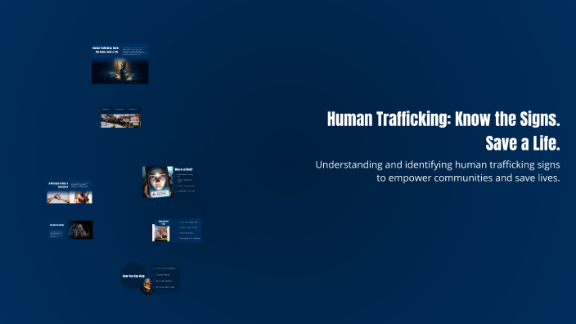Click the subtitle starting "Understanding and identifying"
The image size is (576, 324).
tap(438, 165)
